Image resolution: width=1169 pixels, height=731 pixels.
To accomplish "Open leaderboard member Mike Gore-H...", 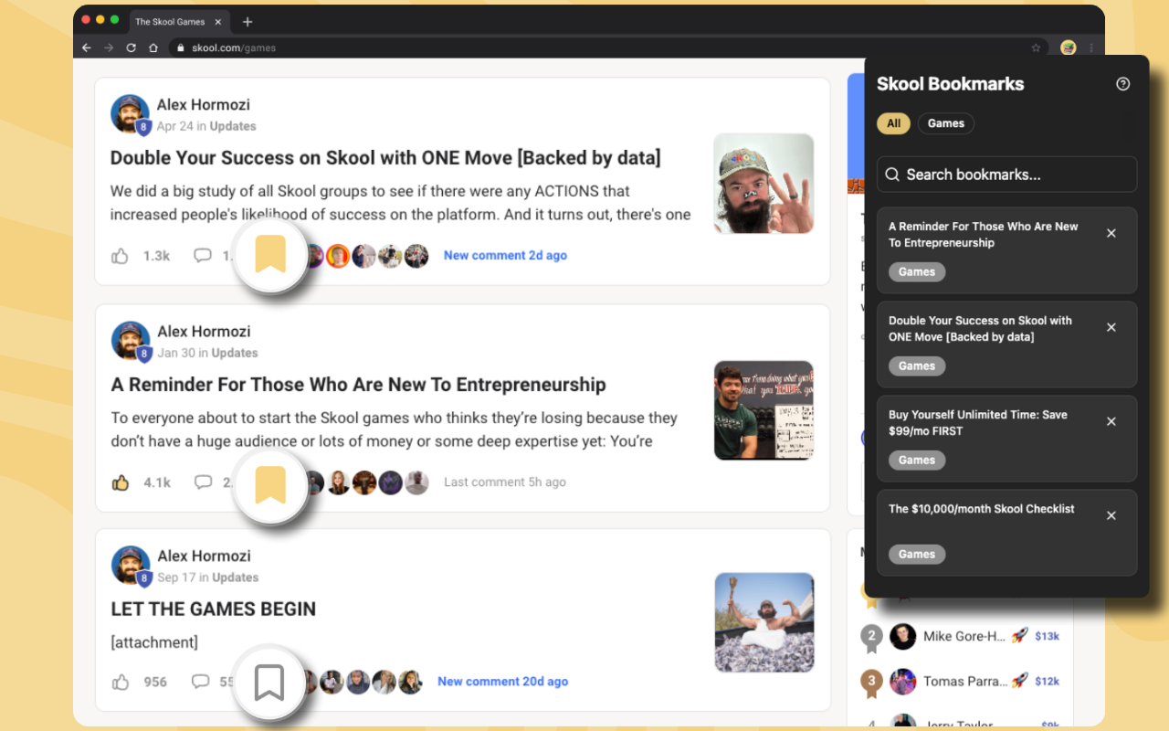I will pyautogui.click(x=964, y=637).
